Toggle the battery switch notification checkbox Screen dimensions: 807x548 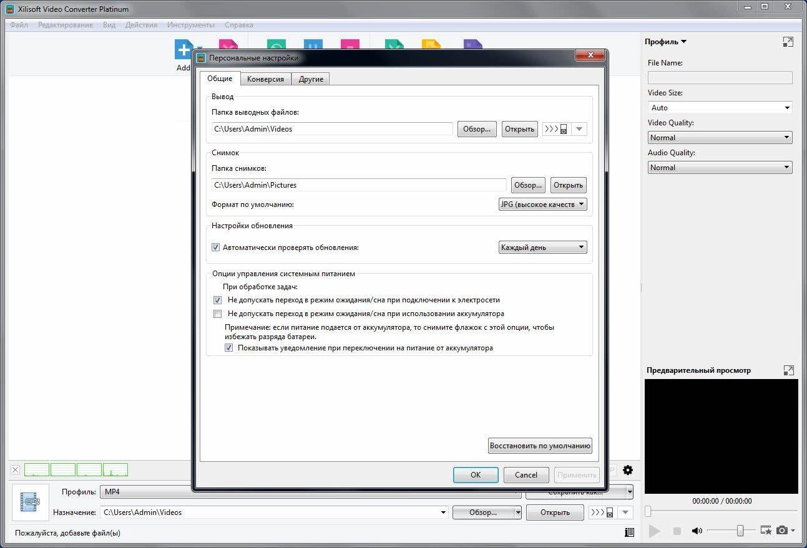[229, 348]
